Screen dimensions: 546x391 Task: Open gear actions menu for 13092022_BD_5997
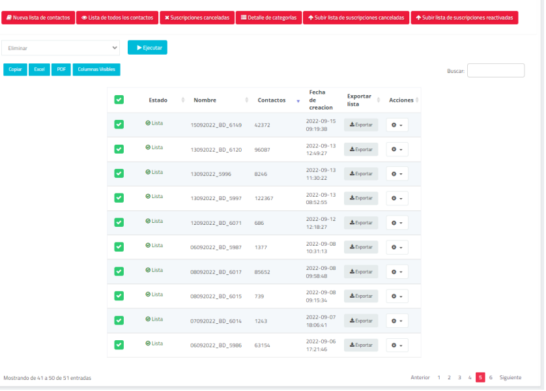pos(397,199)
